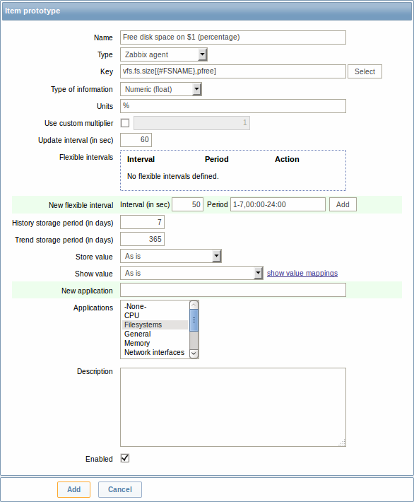
Task: Click the Units input field
Action: (233, 106)
